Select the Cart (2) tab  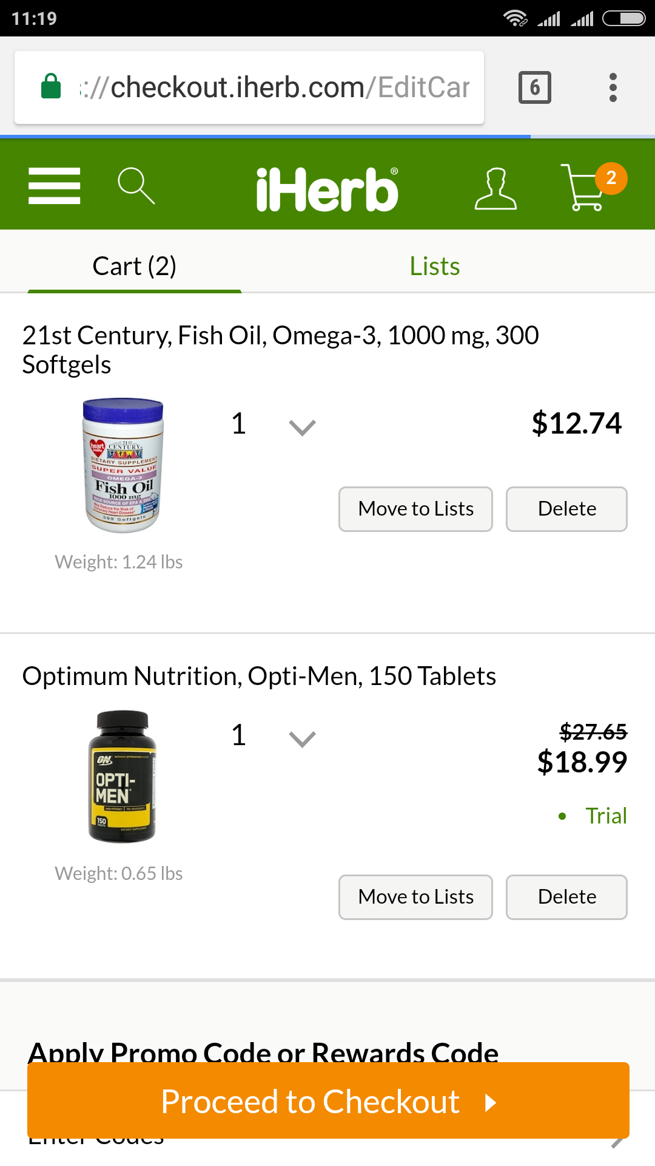(x=134, y=266)
